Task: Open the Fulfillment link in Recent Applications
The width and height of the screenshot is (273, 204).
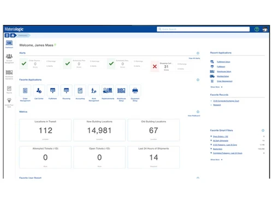Action: coord(221,67)
